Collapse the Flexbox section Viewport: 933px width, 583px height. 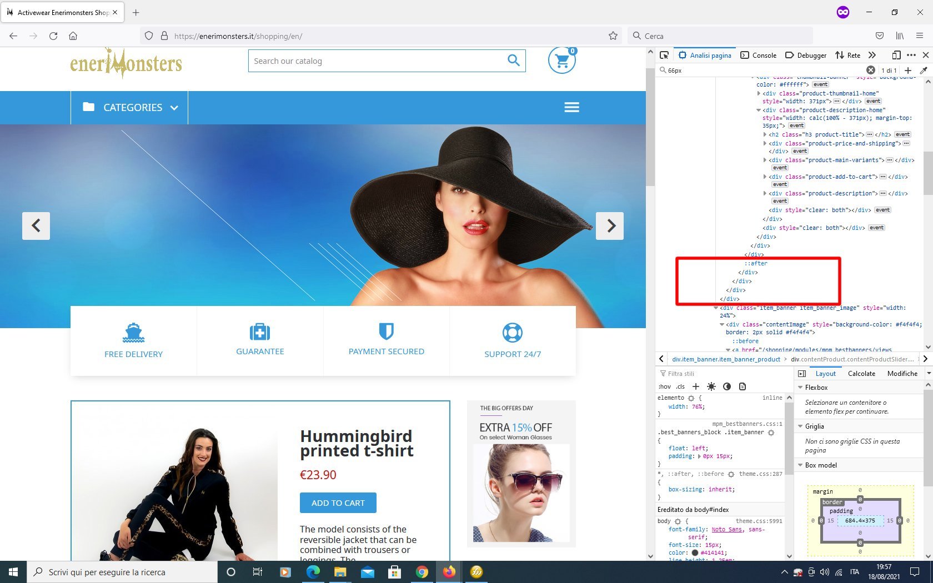(x=801, y=388)
